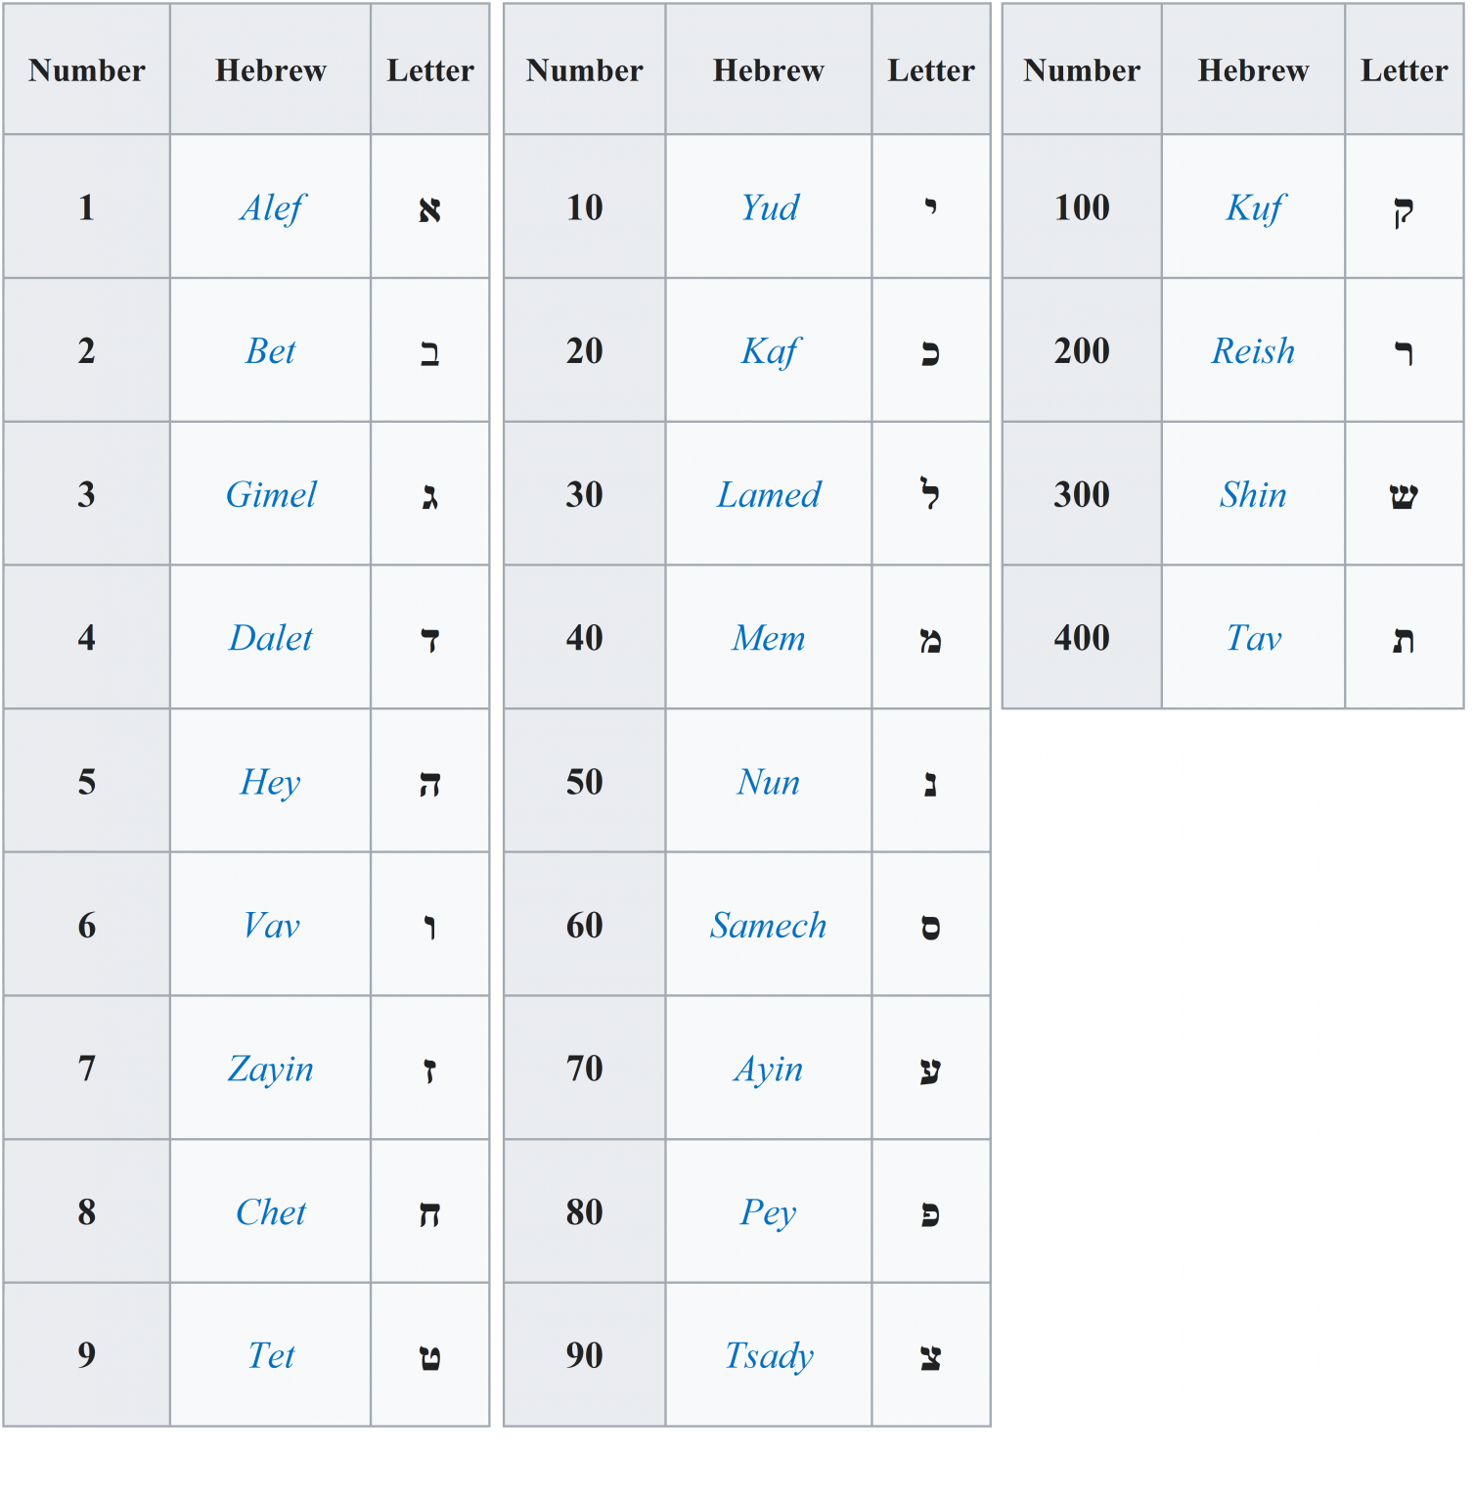
Task: Open the Gimel letter link
Action: coord(271,495)
